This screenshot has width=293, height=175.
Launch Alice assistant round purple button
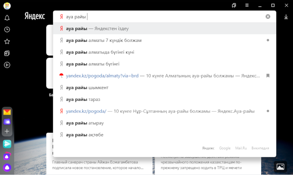tap(7, 167)
